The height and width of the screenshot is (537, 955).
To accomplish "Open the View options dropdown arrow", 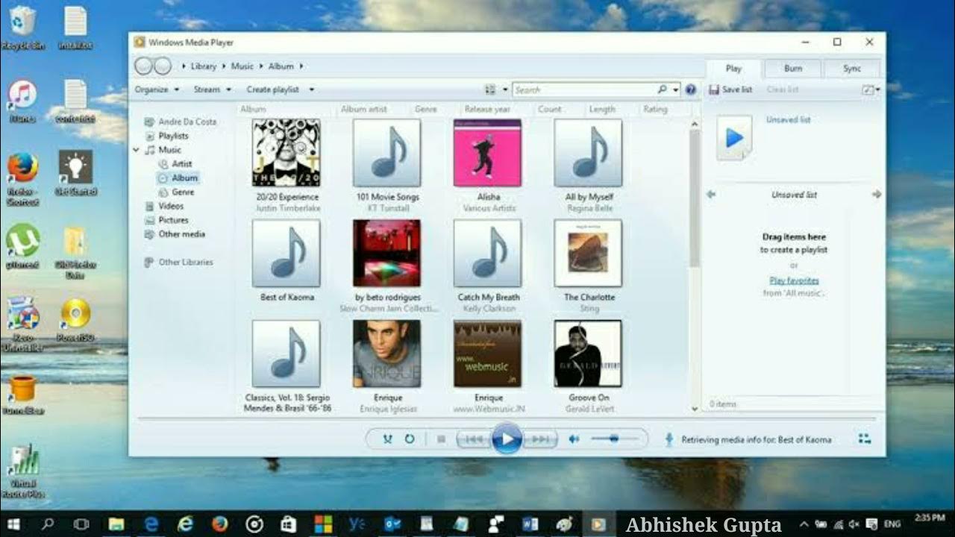I will pos(505,89).
